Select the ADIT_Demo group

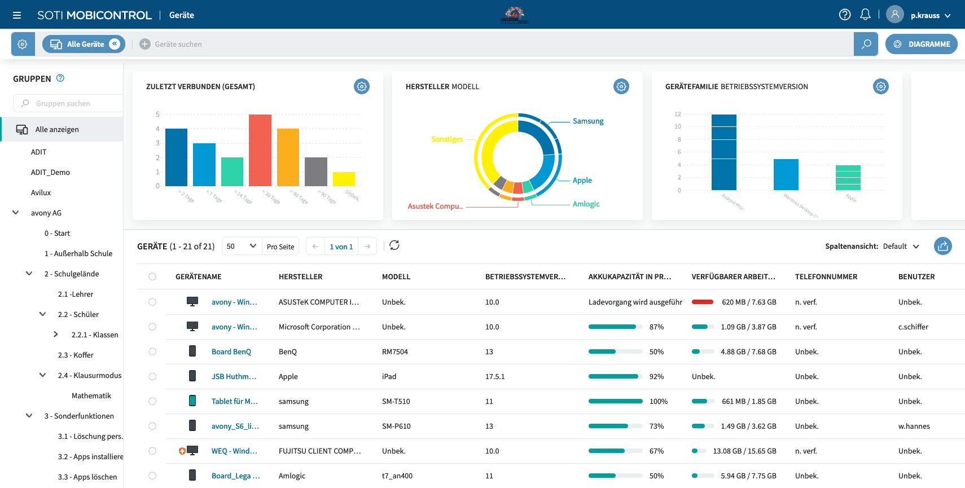pyautogui.click(x=50, y=172)
